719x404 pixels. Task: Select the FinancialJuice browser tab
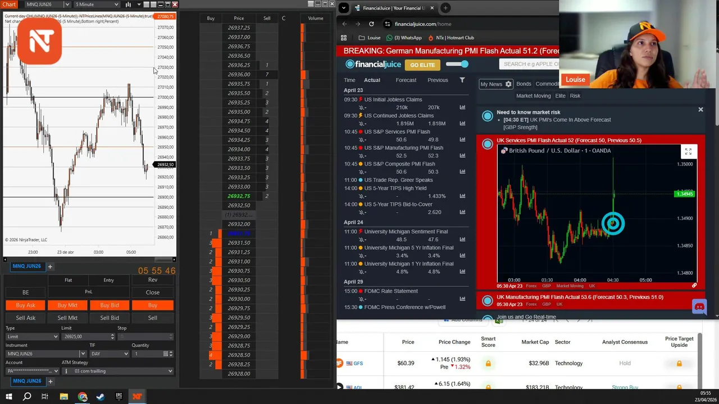[x=394, y=8]
